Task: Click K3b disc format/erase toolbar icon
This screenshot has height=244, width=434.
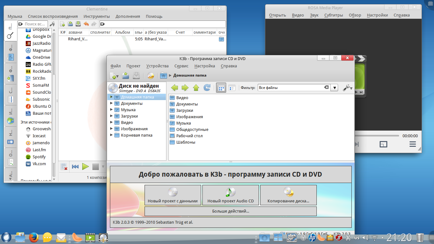Action: [x=151, y=75]
